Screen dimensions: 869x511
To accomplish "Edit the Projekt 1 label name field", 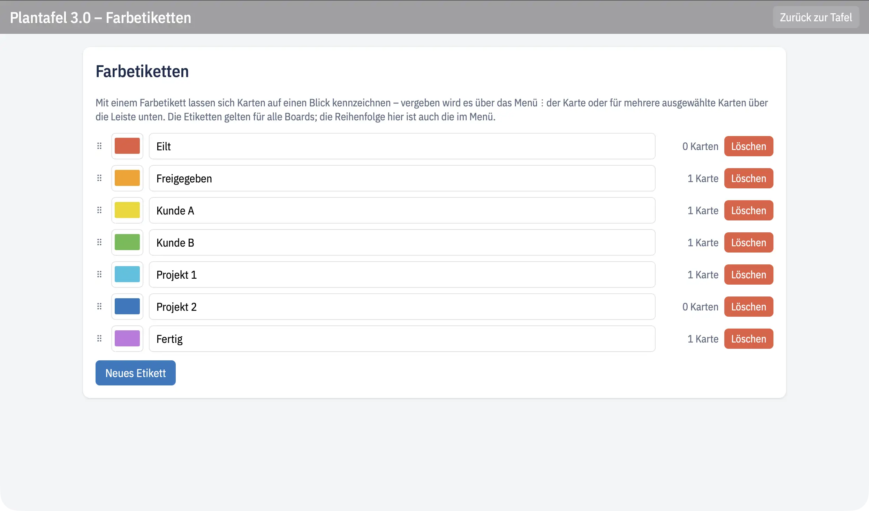I will (x=402, y=275).
